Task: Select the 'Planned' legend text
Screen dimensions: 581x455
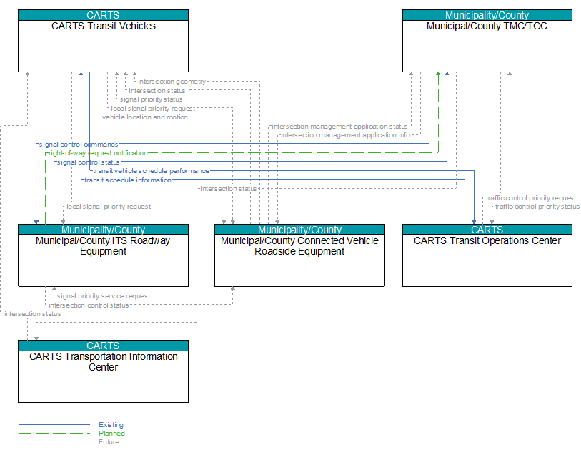Action: tap(112, 434)
